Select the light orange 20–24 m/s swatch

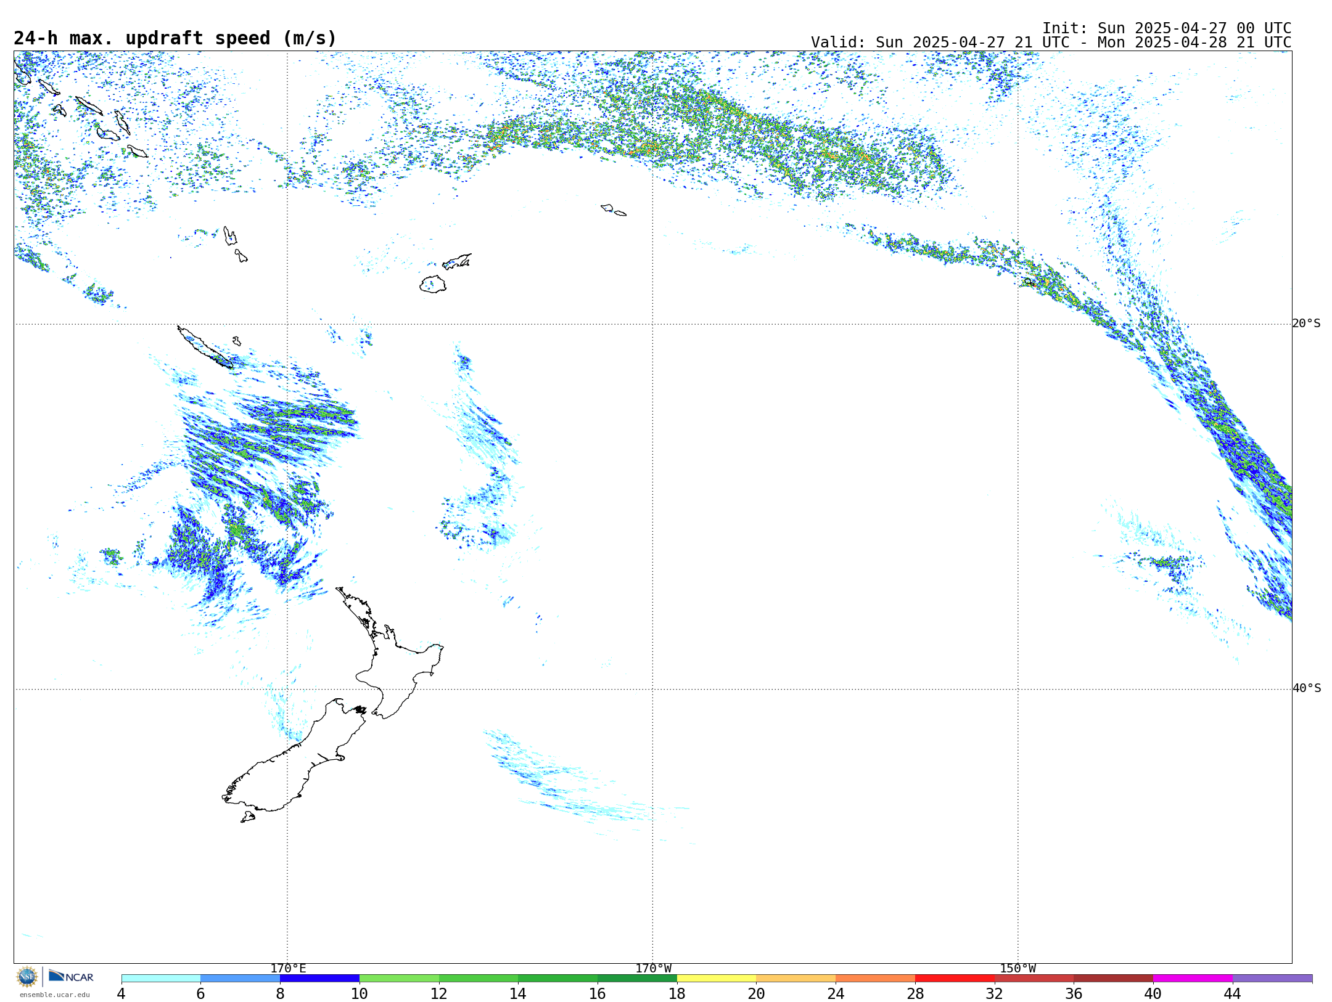click(796, 979)
